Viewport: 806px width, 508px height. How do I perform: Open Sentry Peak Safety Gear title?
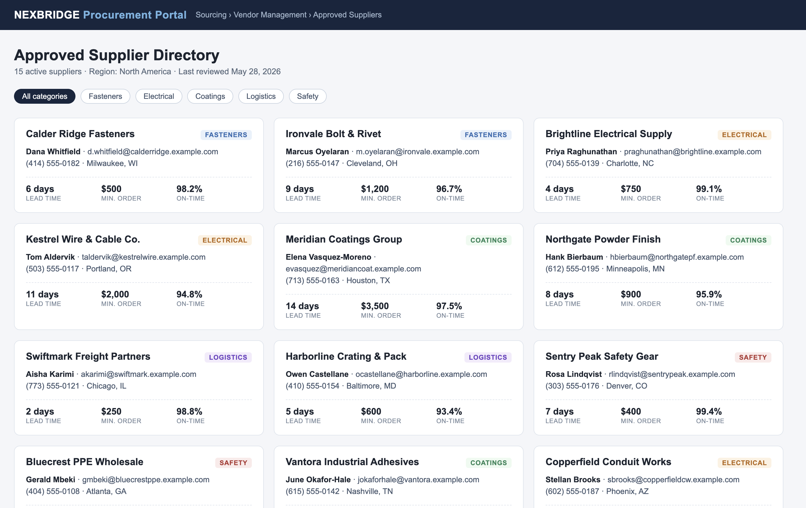click(x=601, y=356)
